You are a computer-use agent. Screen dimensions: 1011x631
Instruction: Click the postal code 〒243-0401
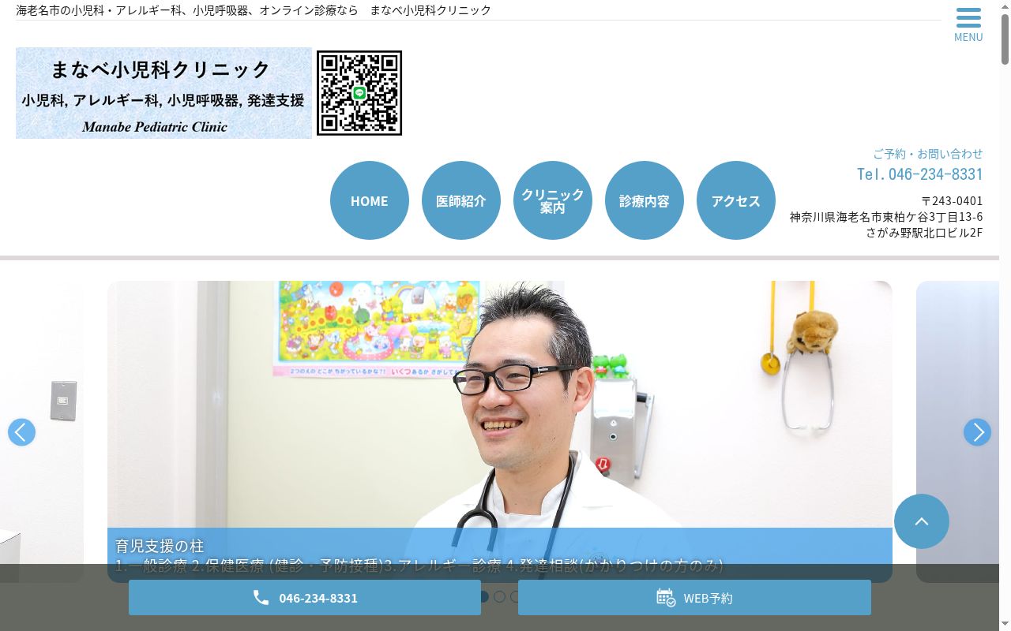[952, 201]
